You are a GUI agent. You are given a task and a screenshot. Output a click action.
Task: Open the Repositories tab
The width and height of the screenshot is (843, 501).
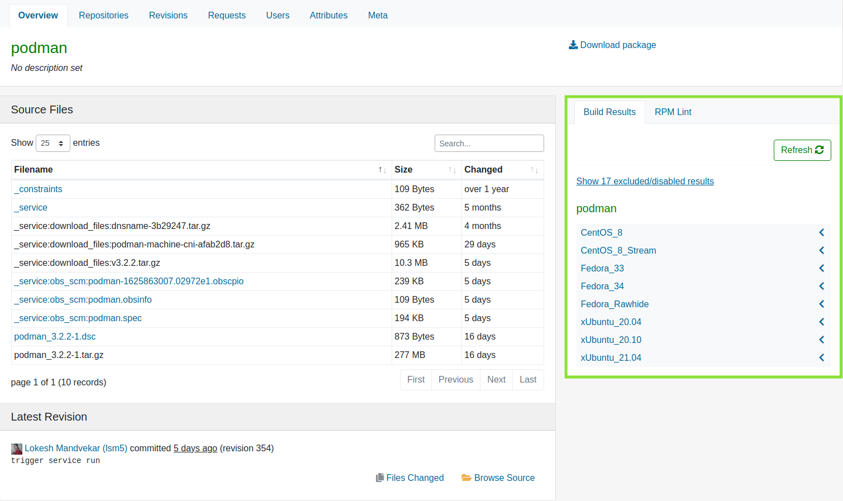click(103, 15)
